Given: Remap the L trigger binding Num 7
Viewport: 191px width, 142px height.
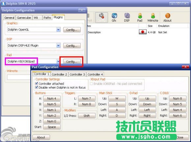Looking at the screenshot, I should coord(87,98).
